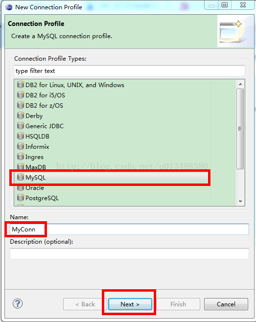Screen dimensions: 256x322
Task: Click the DB2 for z/OS database icon
Action: [x=21, y=105]
